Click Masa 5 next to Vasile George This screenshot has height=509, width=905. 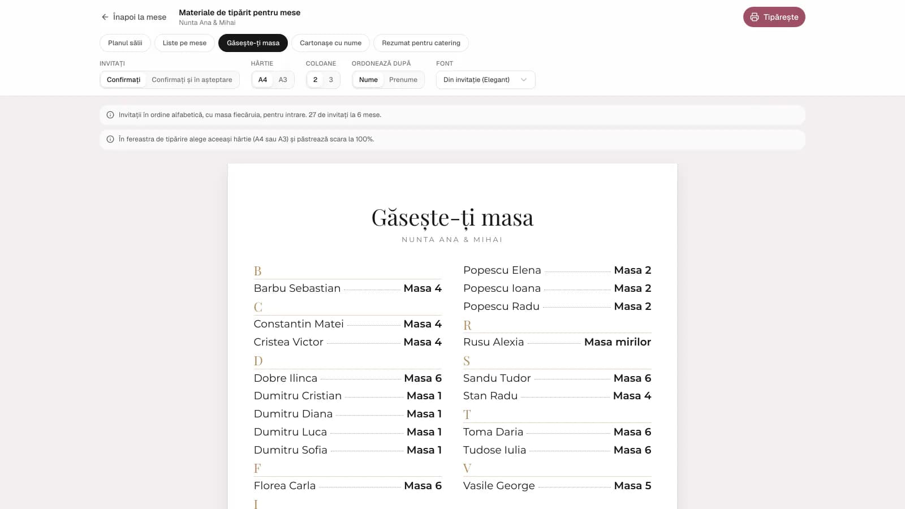tap(632, 486)
